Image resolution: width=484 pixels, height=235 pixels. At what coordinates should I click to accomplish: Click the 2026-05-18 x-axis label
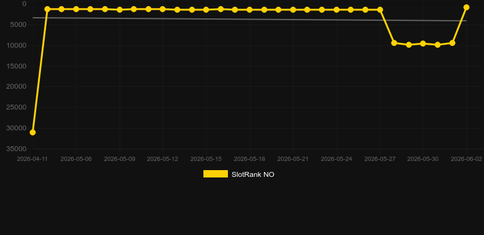[x=249, y=159]
